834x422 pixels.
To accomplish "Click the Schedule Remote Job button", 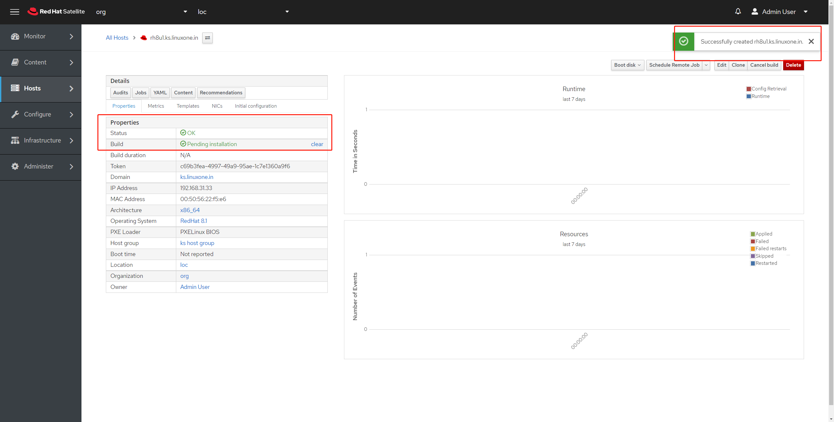I will pyautogui.click(x=674, y=65).
